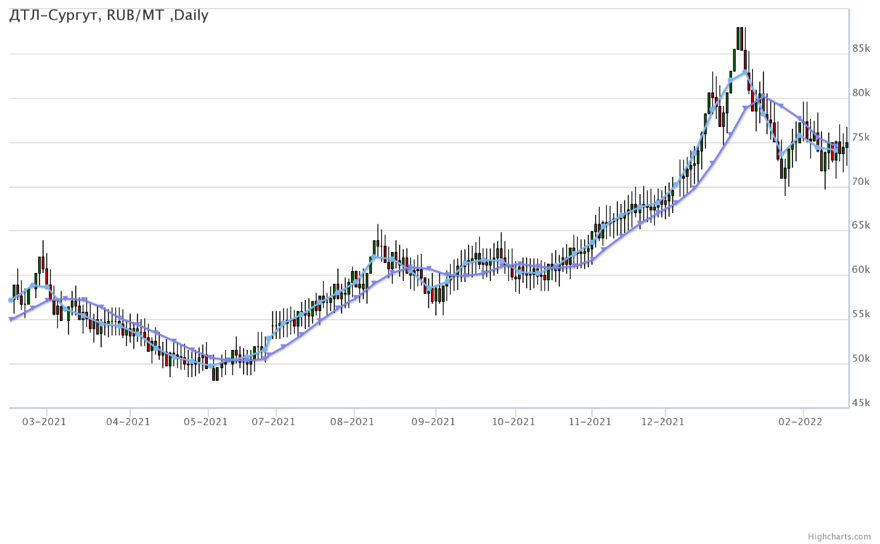This screenshot has width=880, height=544.
Task: Click the first purple triangle marker at chart's left edge
Action: (x=11, y=319)
